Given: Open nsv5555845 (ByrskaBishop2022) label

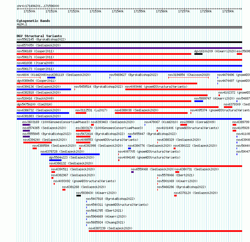Looking at the screenshot, I should 47,134.
